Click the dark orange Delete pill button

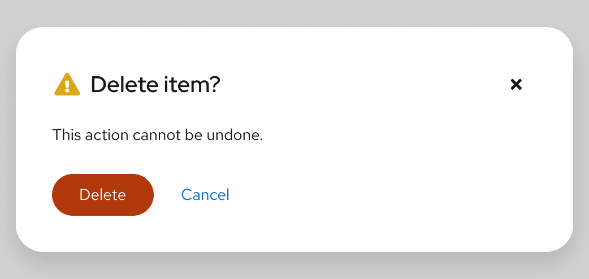pos(103,195)
